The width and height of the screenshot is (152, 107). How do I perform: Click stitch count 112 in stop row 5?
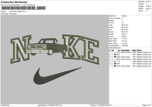pos(119,61)
